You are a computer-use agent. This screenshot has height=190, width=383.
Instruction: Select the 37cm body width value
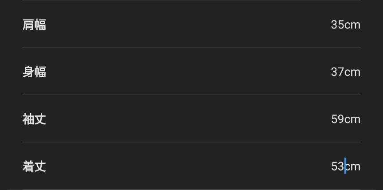(x=346, y=72)
